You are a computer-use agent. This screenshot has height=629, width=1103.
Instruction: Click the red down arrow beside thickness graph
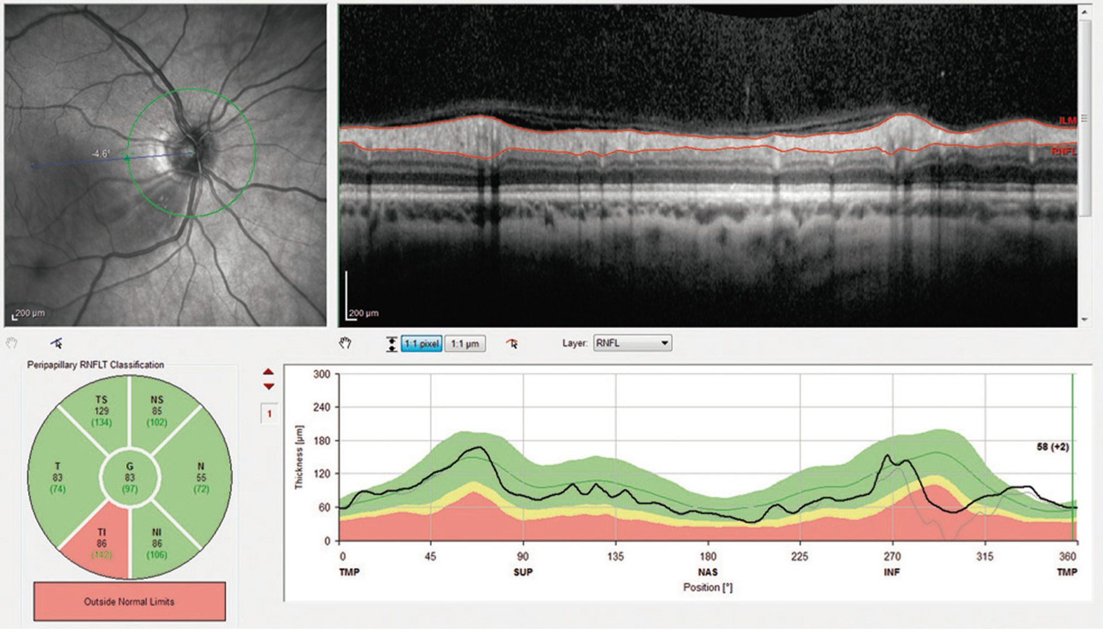(x=268, y=387)
